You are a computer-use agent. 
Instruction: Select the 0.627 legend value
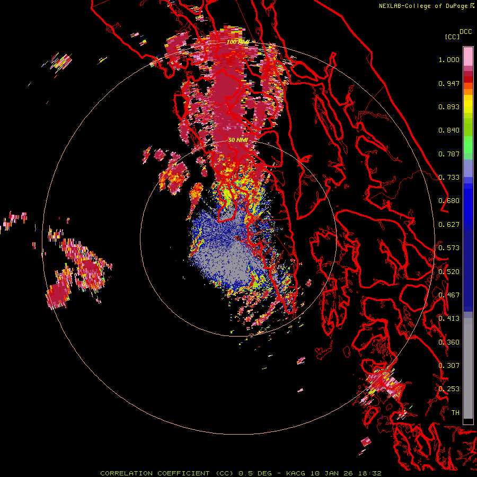click(449, 225)
